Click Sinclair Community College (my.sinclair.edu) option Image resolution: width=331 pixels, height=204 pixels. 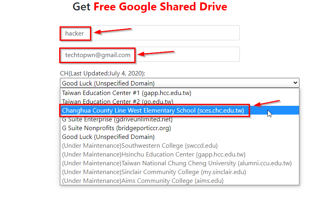pyautogui.click(x=154, y=172)
